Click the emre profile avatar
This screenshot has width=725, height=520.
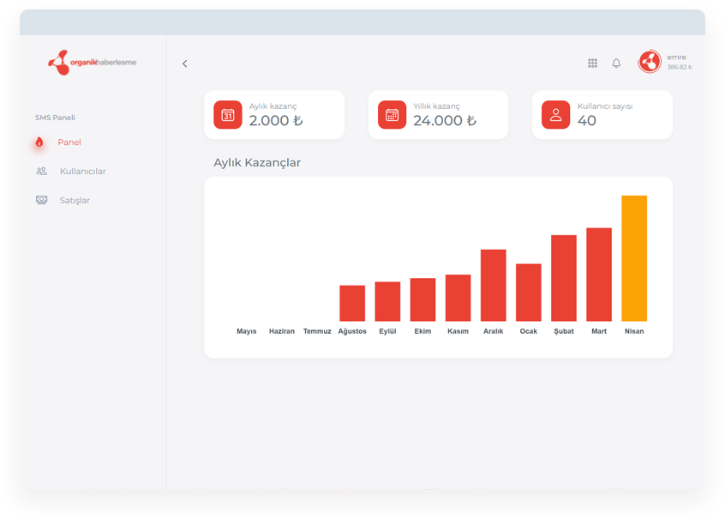pyautogui.click(x=649, y=62)
